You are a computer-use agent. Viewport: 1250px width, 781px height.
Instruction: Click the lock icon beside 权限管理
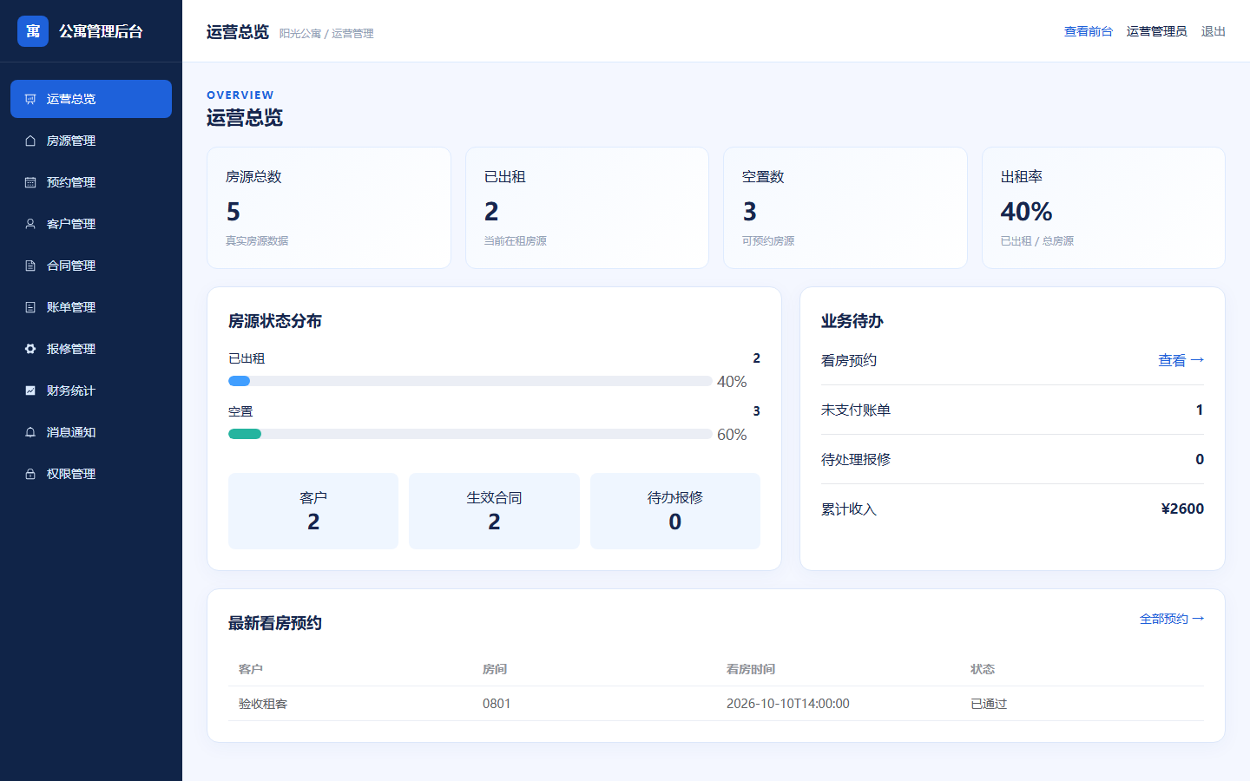[x=30, y=474]
